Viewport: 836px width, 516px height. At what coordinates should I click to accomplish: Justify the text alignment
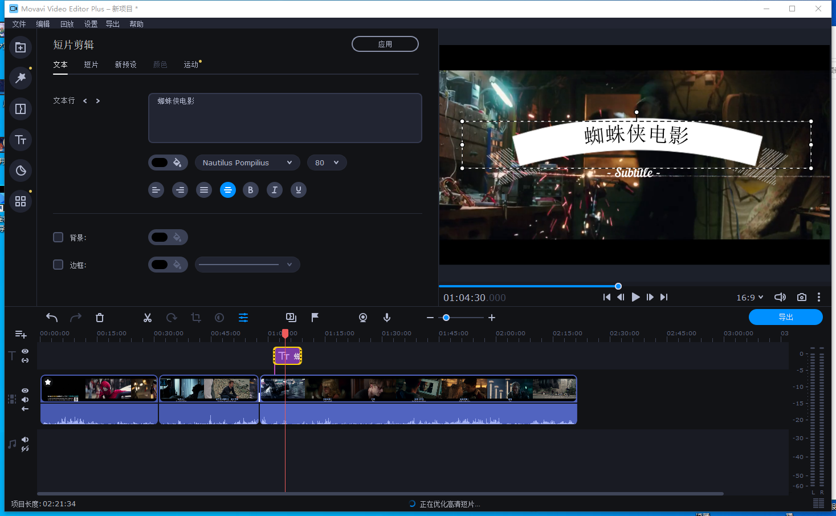(204, 190)
